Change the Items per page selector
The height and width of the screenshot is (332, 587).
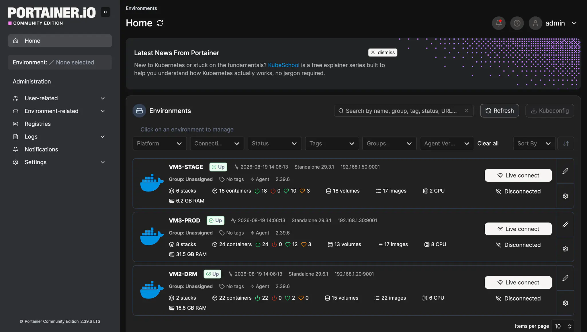pyautogui.click(x=562, y=326)
